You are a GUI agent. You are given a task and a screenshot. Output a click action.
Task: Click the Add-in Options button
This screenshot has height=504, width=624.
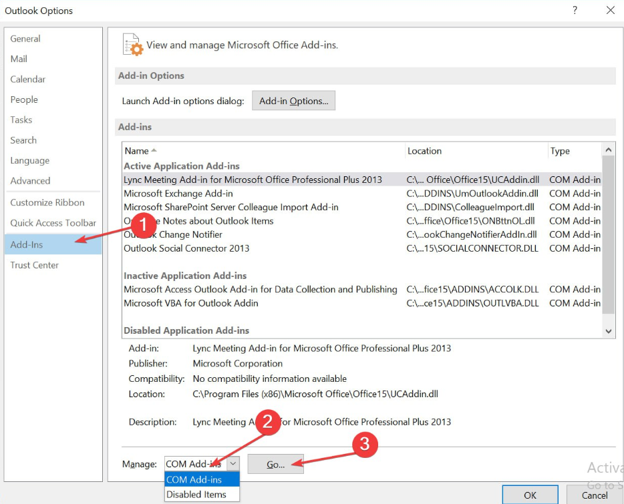click(x=294, y=101)
